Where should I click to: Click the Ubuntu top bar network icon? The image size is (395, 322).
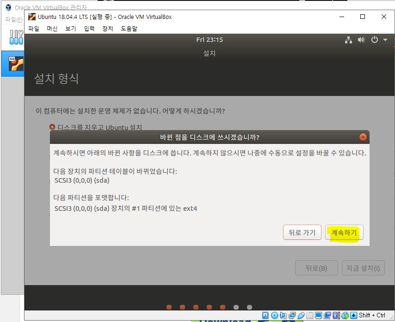[348, 40]
